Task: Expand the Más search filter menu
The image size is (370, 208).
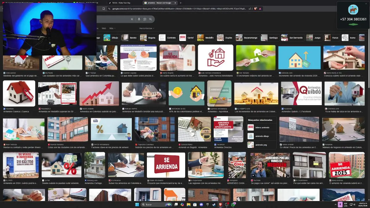Action: click(112, 28)
